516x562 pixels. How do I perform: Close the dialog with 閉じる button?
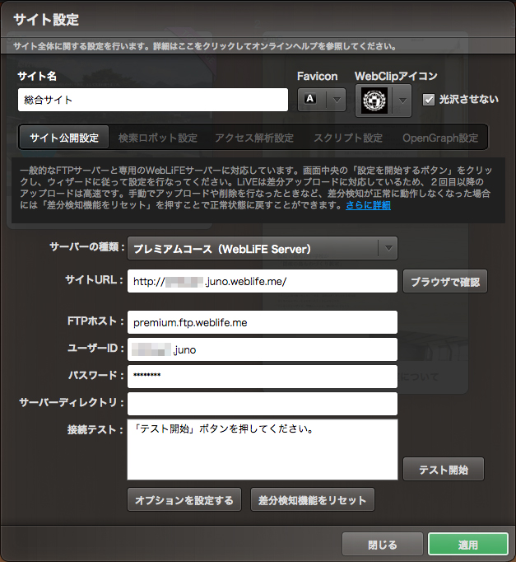click(x=383, y=545)
